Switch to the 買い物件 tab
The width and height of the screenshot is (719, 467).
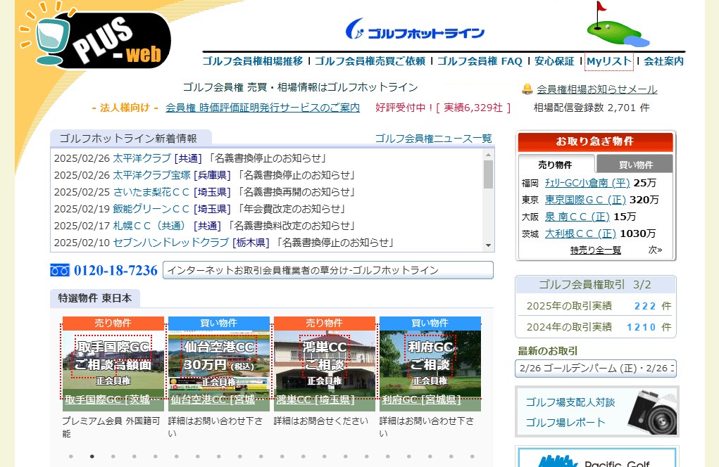(635, 165)
